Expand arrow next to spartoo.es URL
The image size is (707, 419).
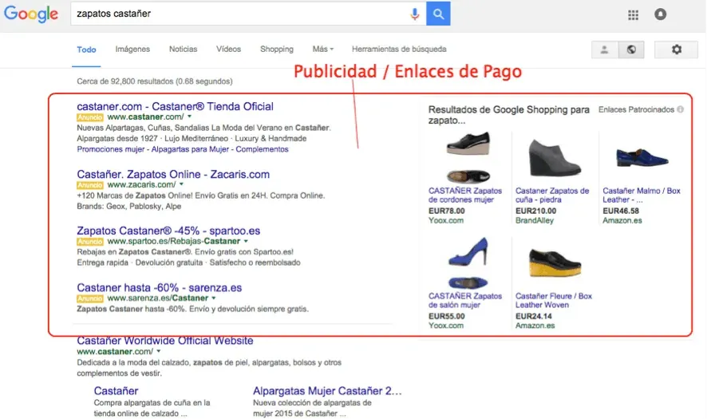(246, 241)
